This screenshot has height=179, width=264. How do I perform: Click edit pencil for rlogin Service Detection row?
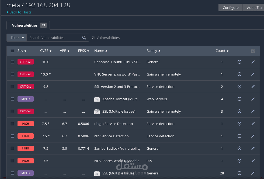pos(253,124)
